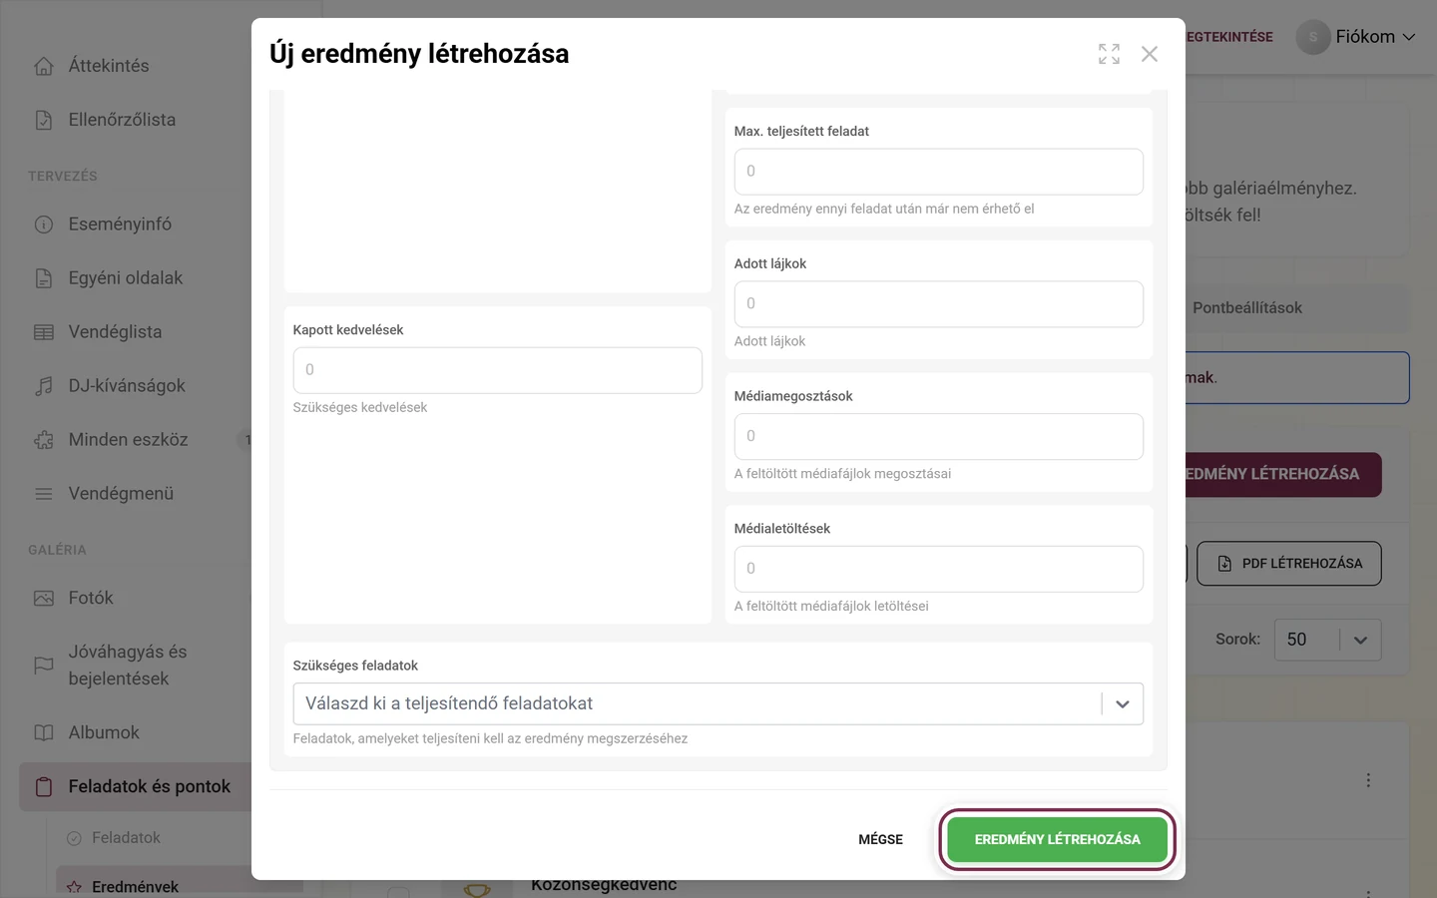1437x898 pixels.
Task: Click the Fotók image icon
Action: [x=44, y=599]
